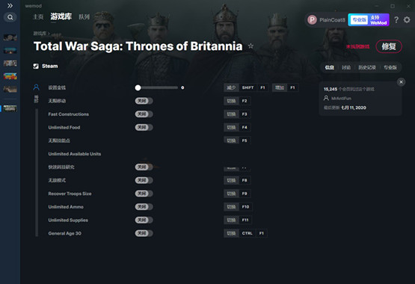The height and width of the screenshot is (284, 415).
Task: Close the info panel with X
Action: pyautogui.click(x=401, y=82)
